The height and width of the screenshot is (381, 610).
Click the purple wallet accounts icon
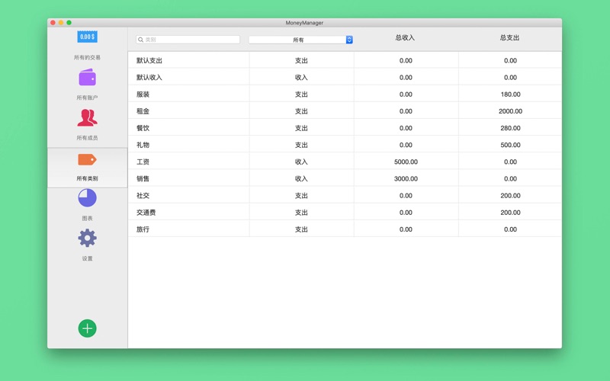(x=87, y=78)
